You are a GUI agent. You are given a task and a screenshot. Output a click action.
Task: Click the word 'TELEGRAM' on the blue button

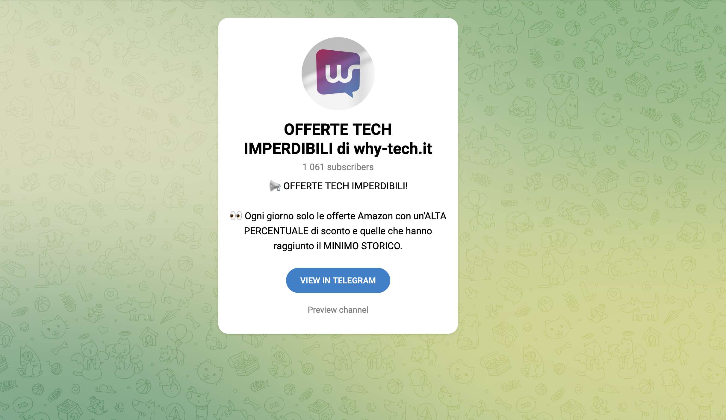coord(354,280)
